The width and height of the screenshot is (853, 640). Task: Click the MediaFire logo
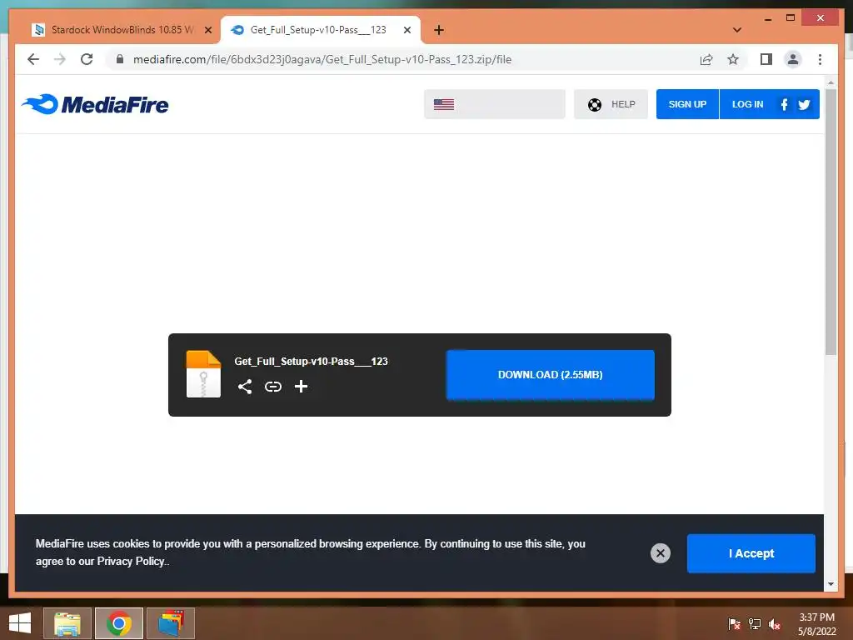(95, 104)
